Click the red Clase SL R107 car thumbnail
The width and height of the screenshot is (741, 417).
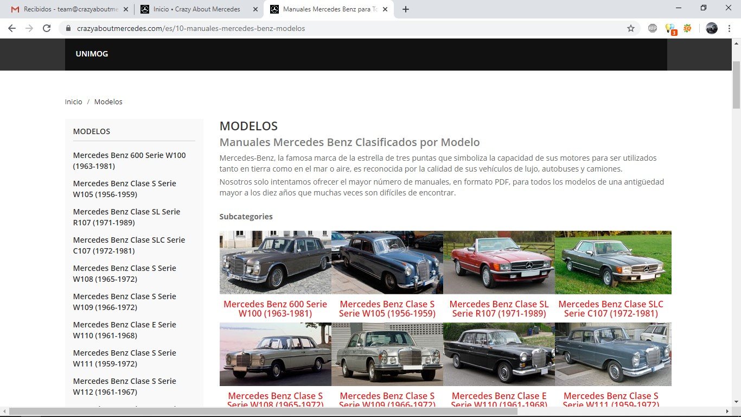[499, 262]
